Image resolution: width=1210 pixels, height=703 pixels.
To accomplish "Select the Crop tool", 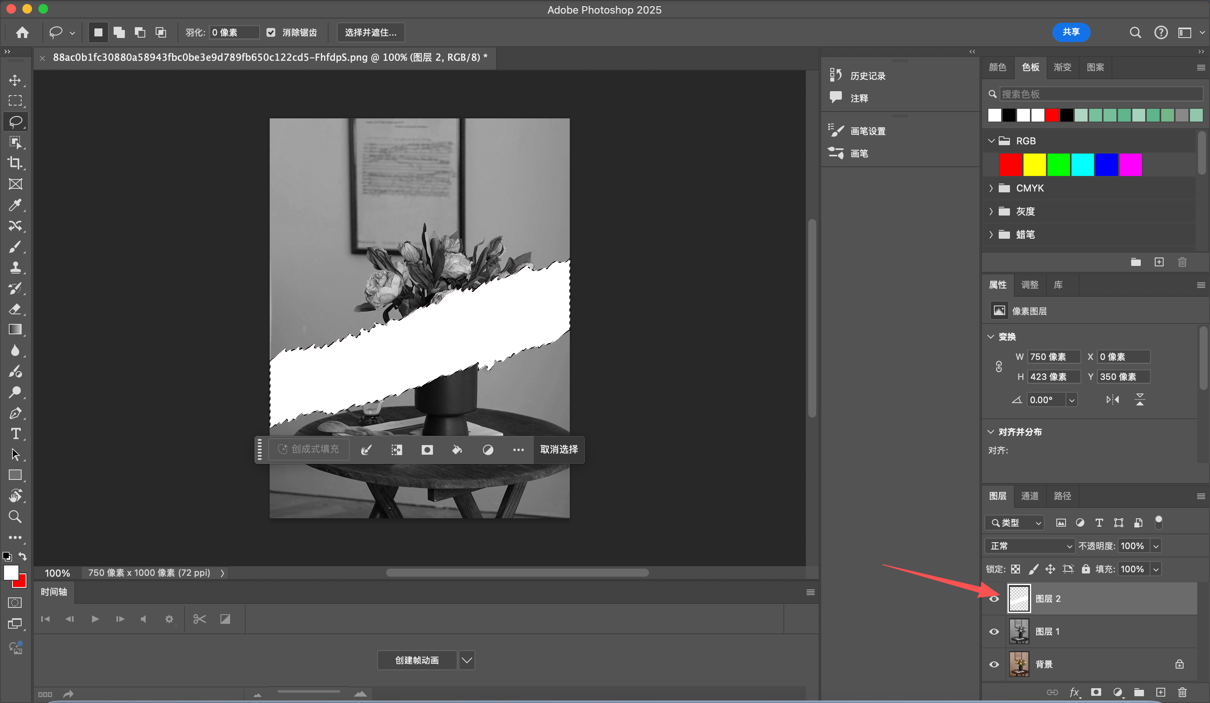I will click(x=15, y=163).
